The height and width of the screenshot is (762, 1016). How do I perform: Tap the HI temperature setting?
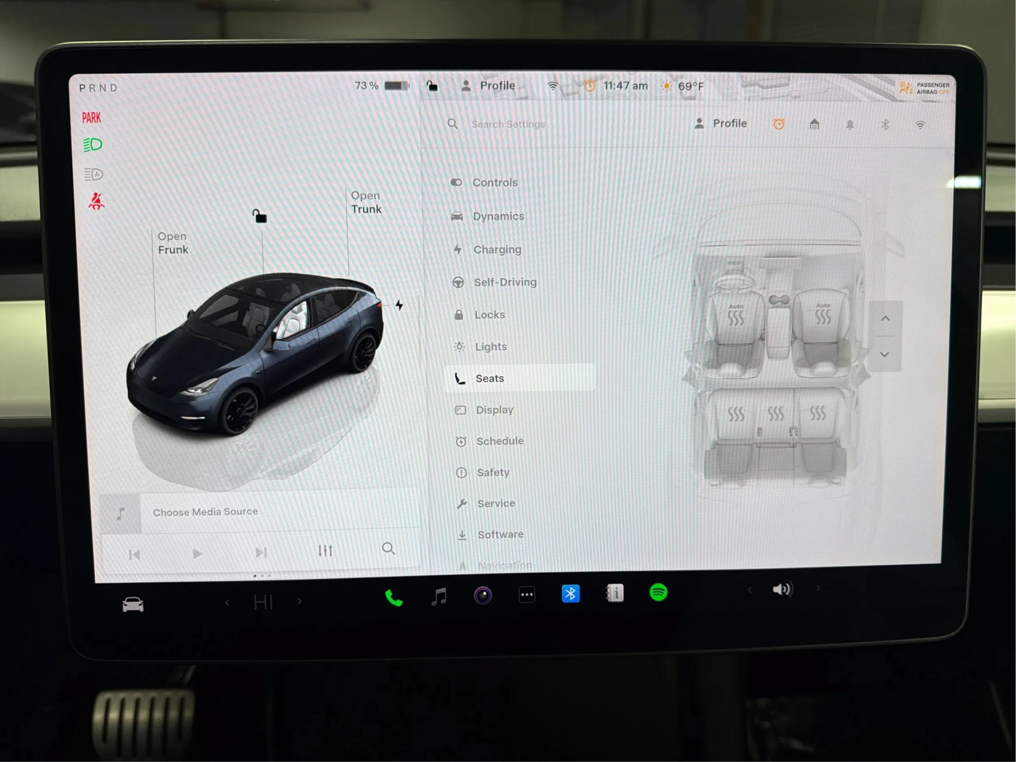coord(263,602)
